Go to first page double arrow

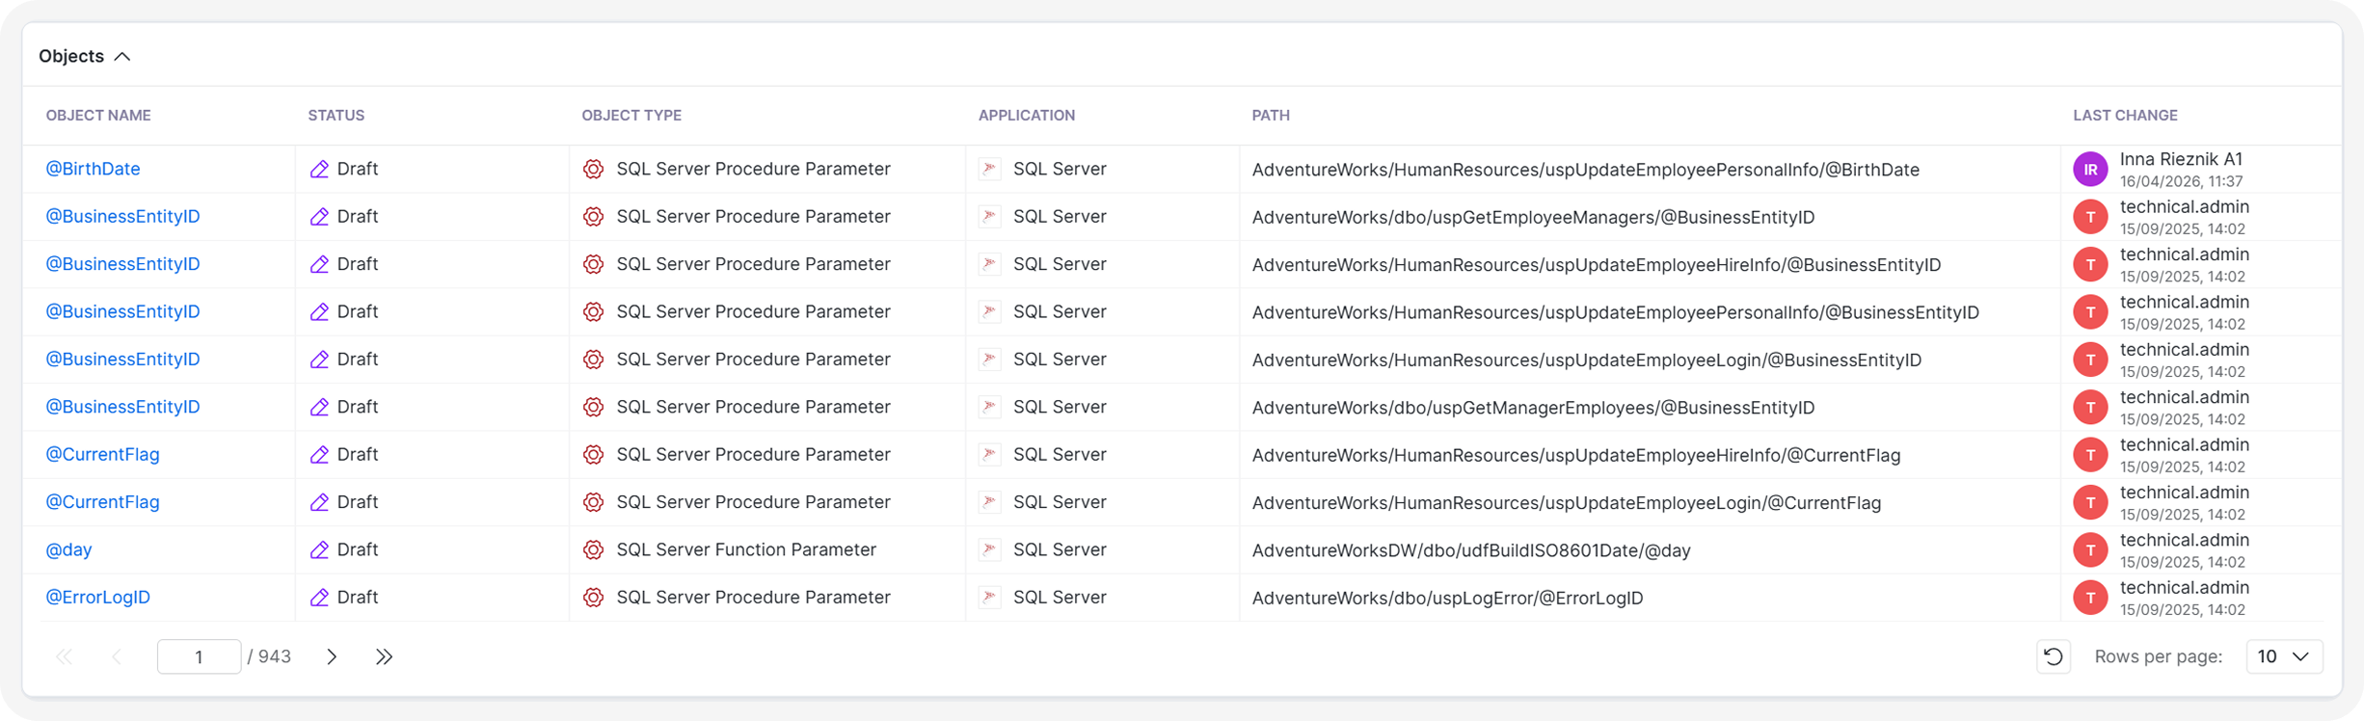pyautogui.click(x=65, y=656)
